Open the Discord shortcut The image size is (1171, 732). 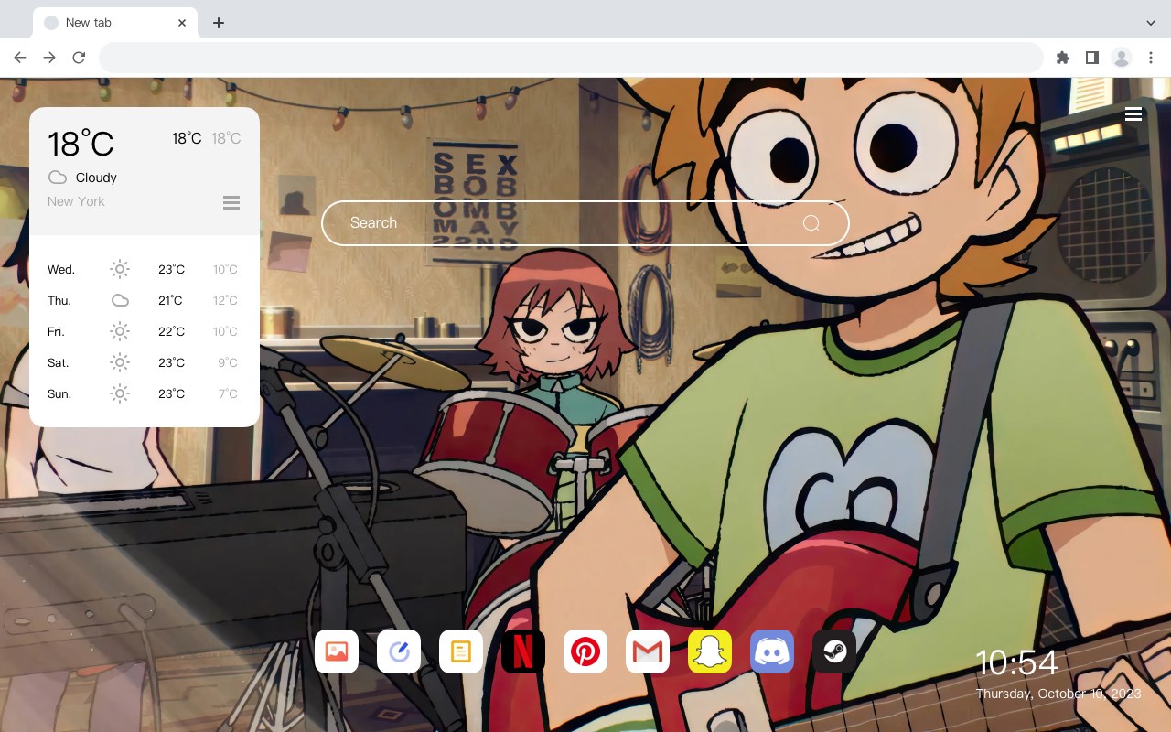(772, 651)
